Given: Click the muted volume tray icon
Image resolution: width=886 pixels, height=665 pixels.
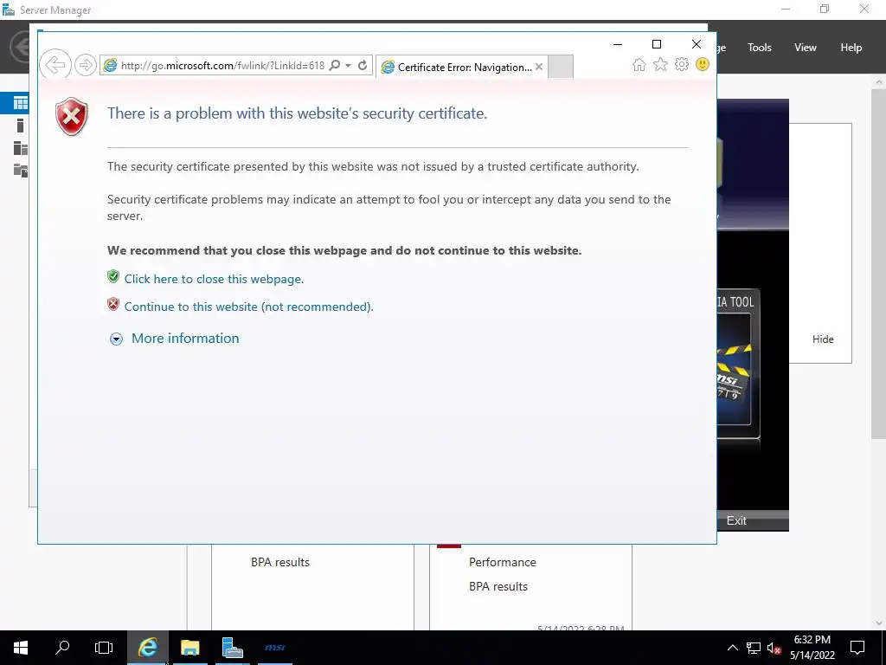Looking at the screenshot, I should coord(774,648).
